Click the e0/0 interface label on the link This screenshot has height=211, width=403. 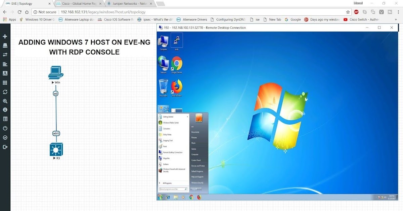coord(56,133)
